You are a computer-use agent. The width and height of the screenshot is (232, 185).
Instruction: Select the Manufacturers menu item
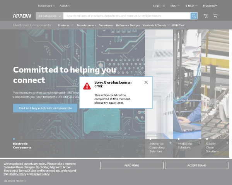[86, 25]
